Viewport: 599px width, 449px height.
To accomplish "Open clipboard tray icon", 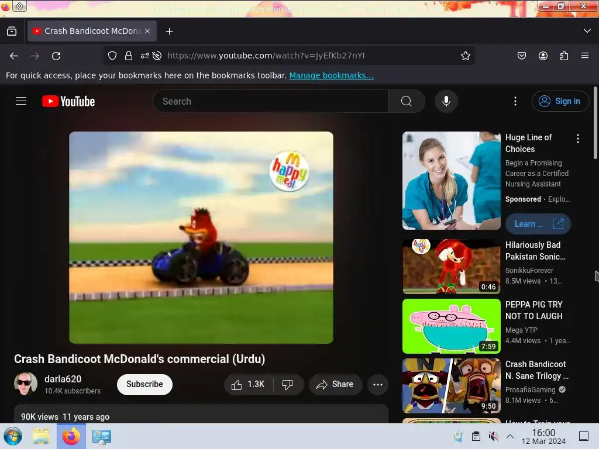I will pos(476,436).
